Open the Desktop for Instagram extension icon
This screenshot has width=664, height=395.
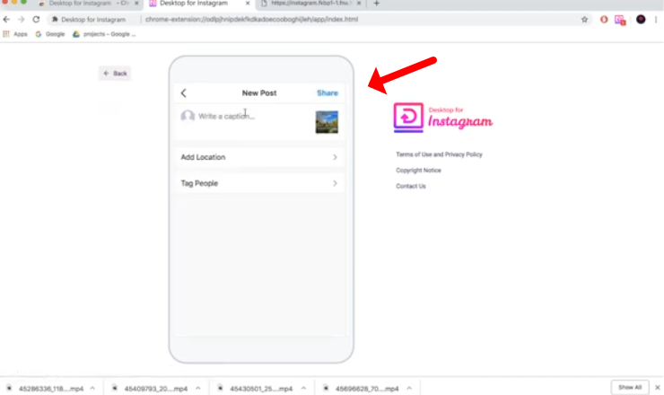click(x=620, y=20)
